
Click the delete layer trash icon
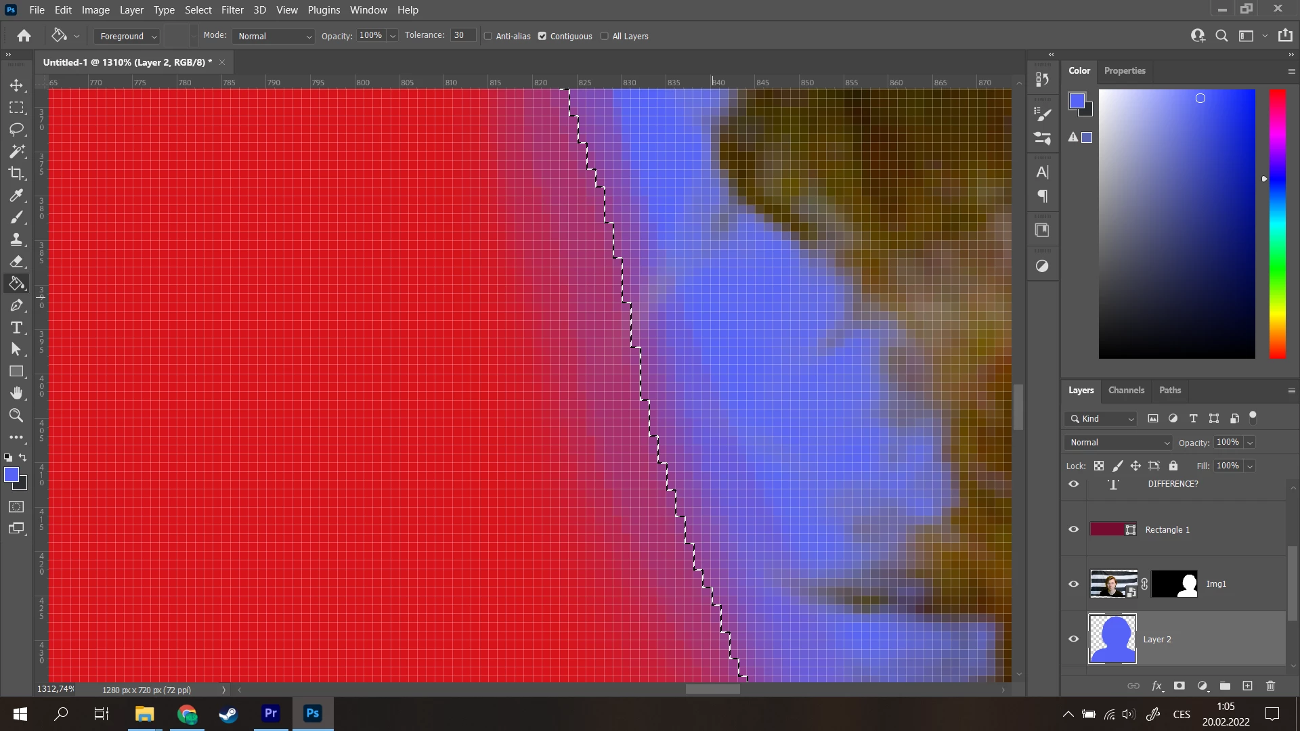[1270, 686]
